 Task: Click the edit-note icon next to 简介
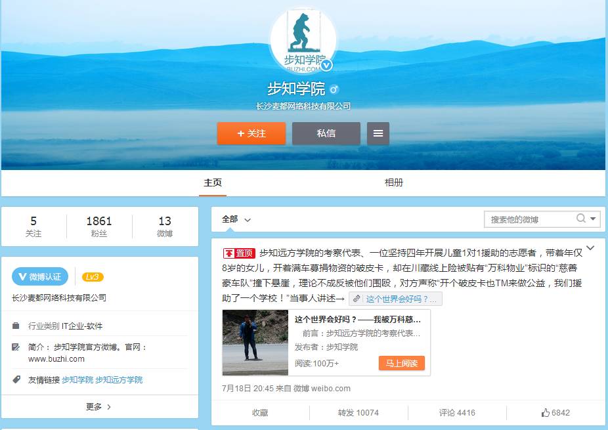click(x=16, y=347)
